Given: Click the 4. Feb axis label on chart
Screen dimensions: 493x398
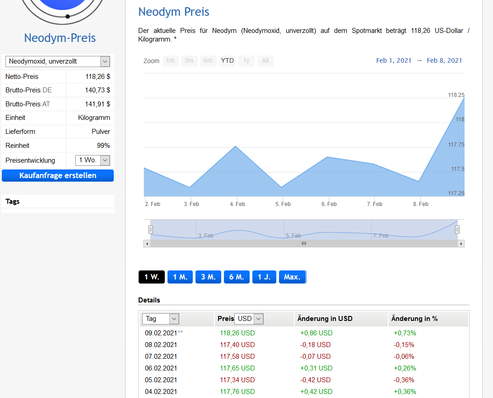Looking at the screenshot, I should click(237, 204).
